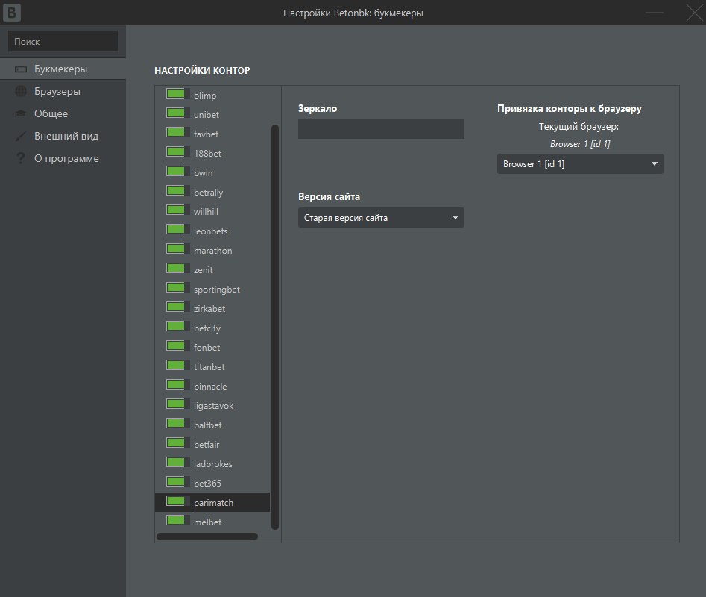
Task: Toggle the parimatch switch
Action: click(177, 501)
